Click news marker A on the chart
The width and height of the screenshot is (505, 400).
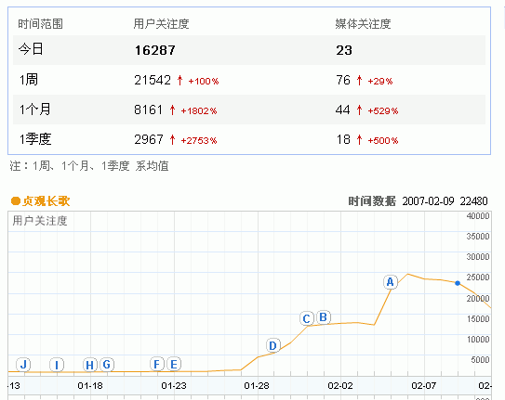391,282
